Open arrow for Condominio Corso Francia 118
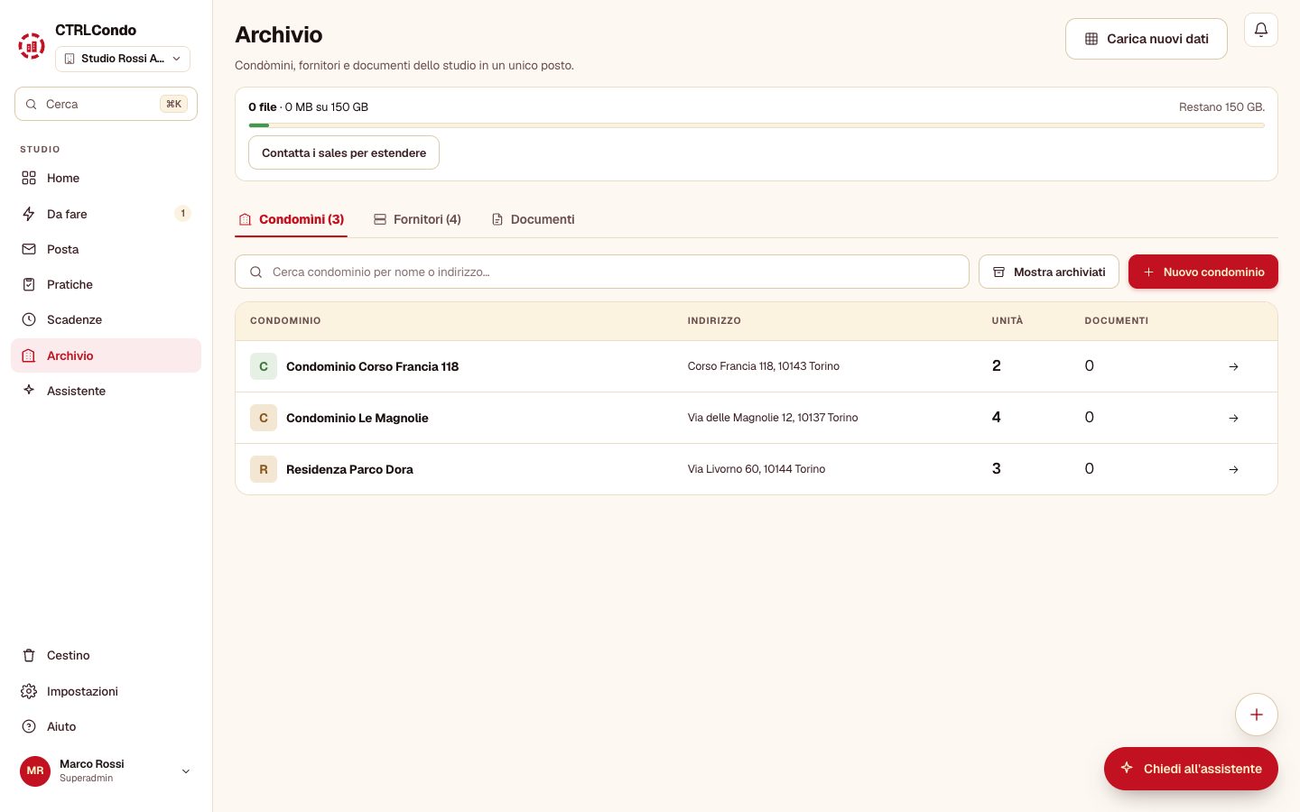Screen dimensions: 1300x812 pos(1233,366)
